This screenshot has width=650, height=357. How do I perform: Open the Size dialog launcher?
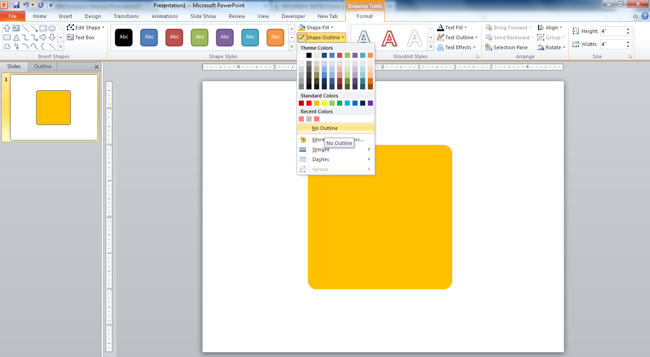(x=630, y=57)
